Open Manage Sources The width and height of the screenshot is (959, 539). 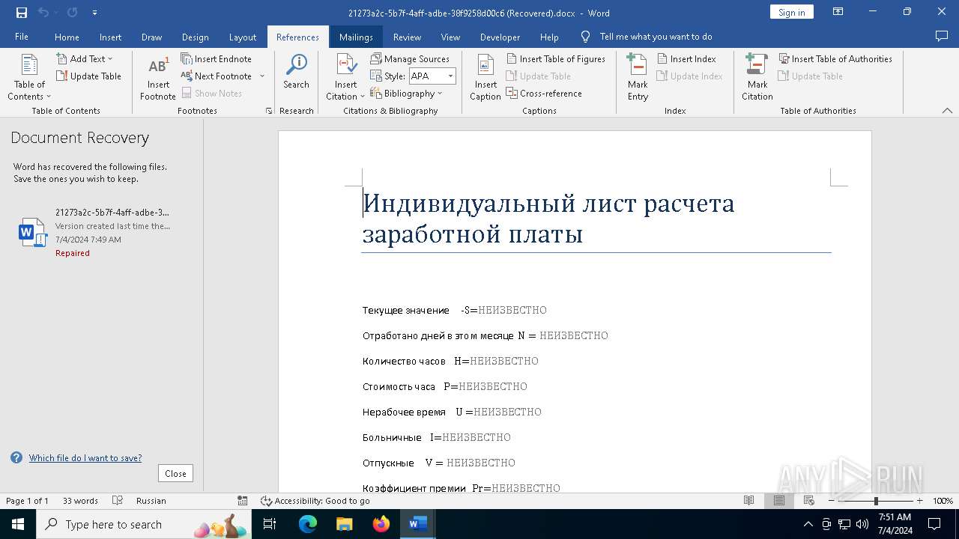click(410, 58)
